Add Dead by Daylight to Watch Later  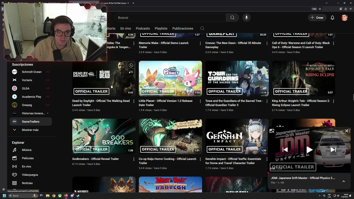(x=131, y=66)
